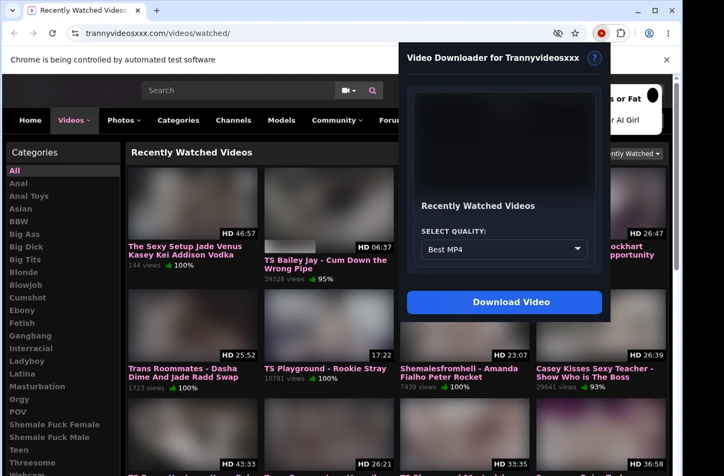Viewport: 724px width, 476px height.
Task: Open the thumbnail with 17:22 duration
Action: [x=329, y=325]
